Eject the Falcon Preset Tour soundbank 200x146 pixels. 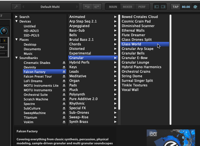(x=64, y=76)
